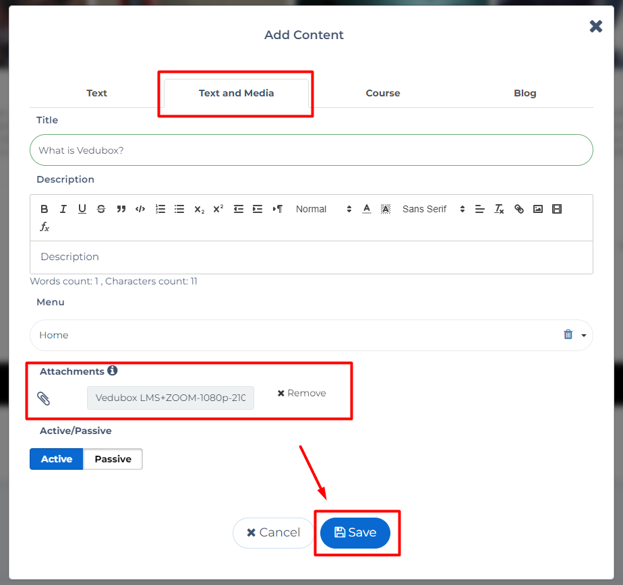The image size is (623, 585).
Task: Switch content status to Passive
Action: (x=113, y=459)
